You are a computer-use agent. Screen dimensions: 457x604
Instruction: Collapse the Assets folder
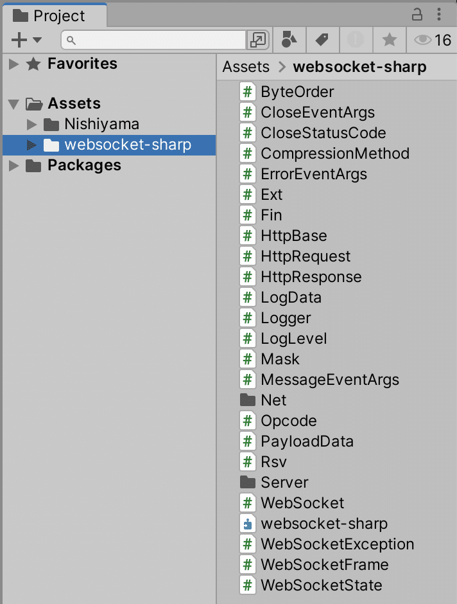tap(13, 103)
